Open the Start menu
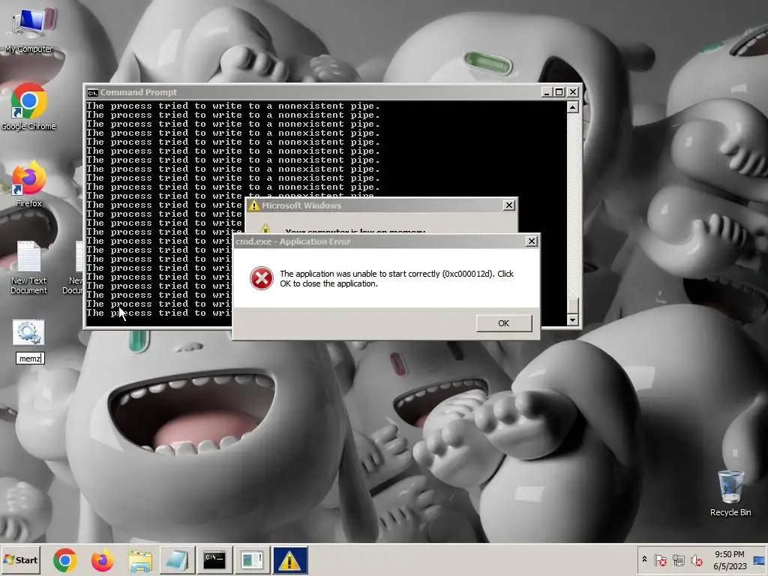Screen dimensions: 768x576 [20, 559]
